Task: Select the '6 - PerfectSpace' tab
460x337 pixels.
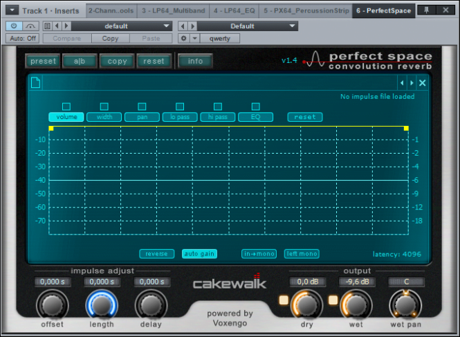Action: pos(383,11)
